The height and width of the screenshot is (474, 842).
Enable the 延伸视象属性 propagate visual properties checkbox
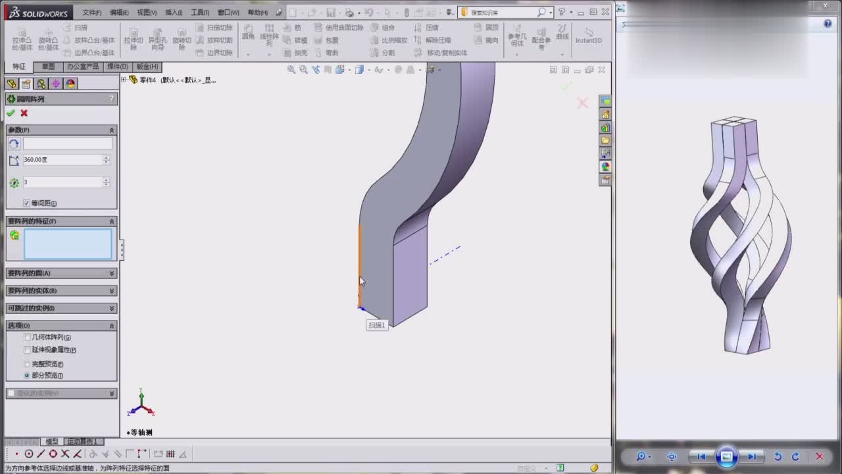click(x=27, y=350)
